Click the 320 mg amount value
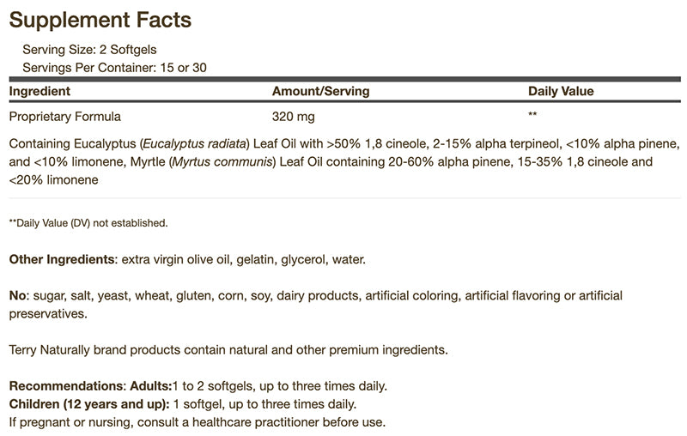This screenshot has height=436, width=687. click(x=293, y=117)
